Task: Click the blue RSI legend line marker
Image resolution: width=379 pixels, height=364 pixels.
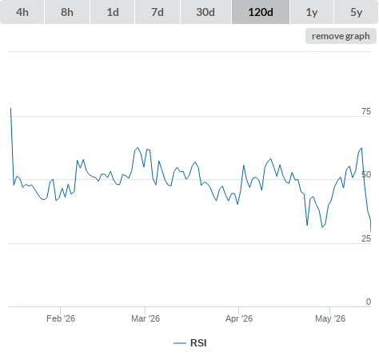Action: (180, 343)
